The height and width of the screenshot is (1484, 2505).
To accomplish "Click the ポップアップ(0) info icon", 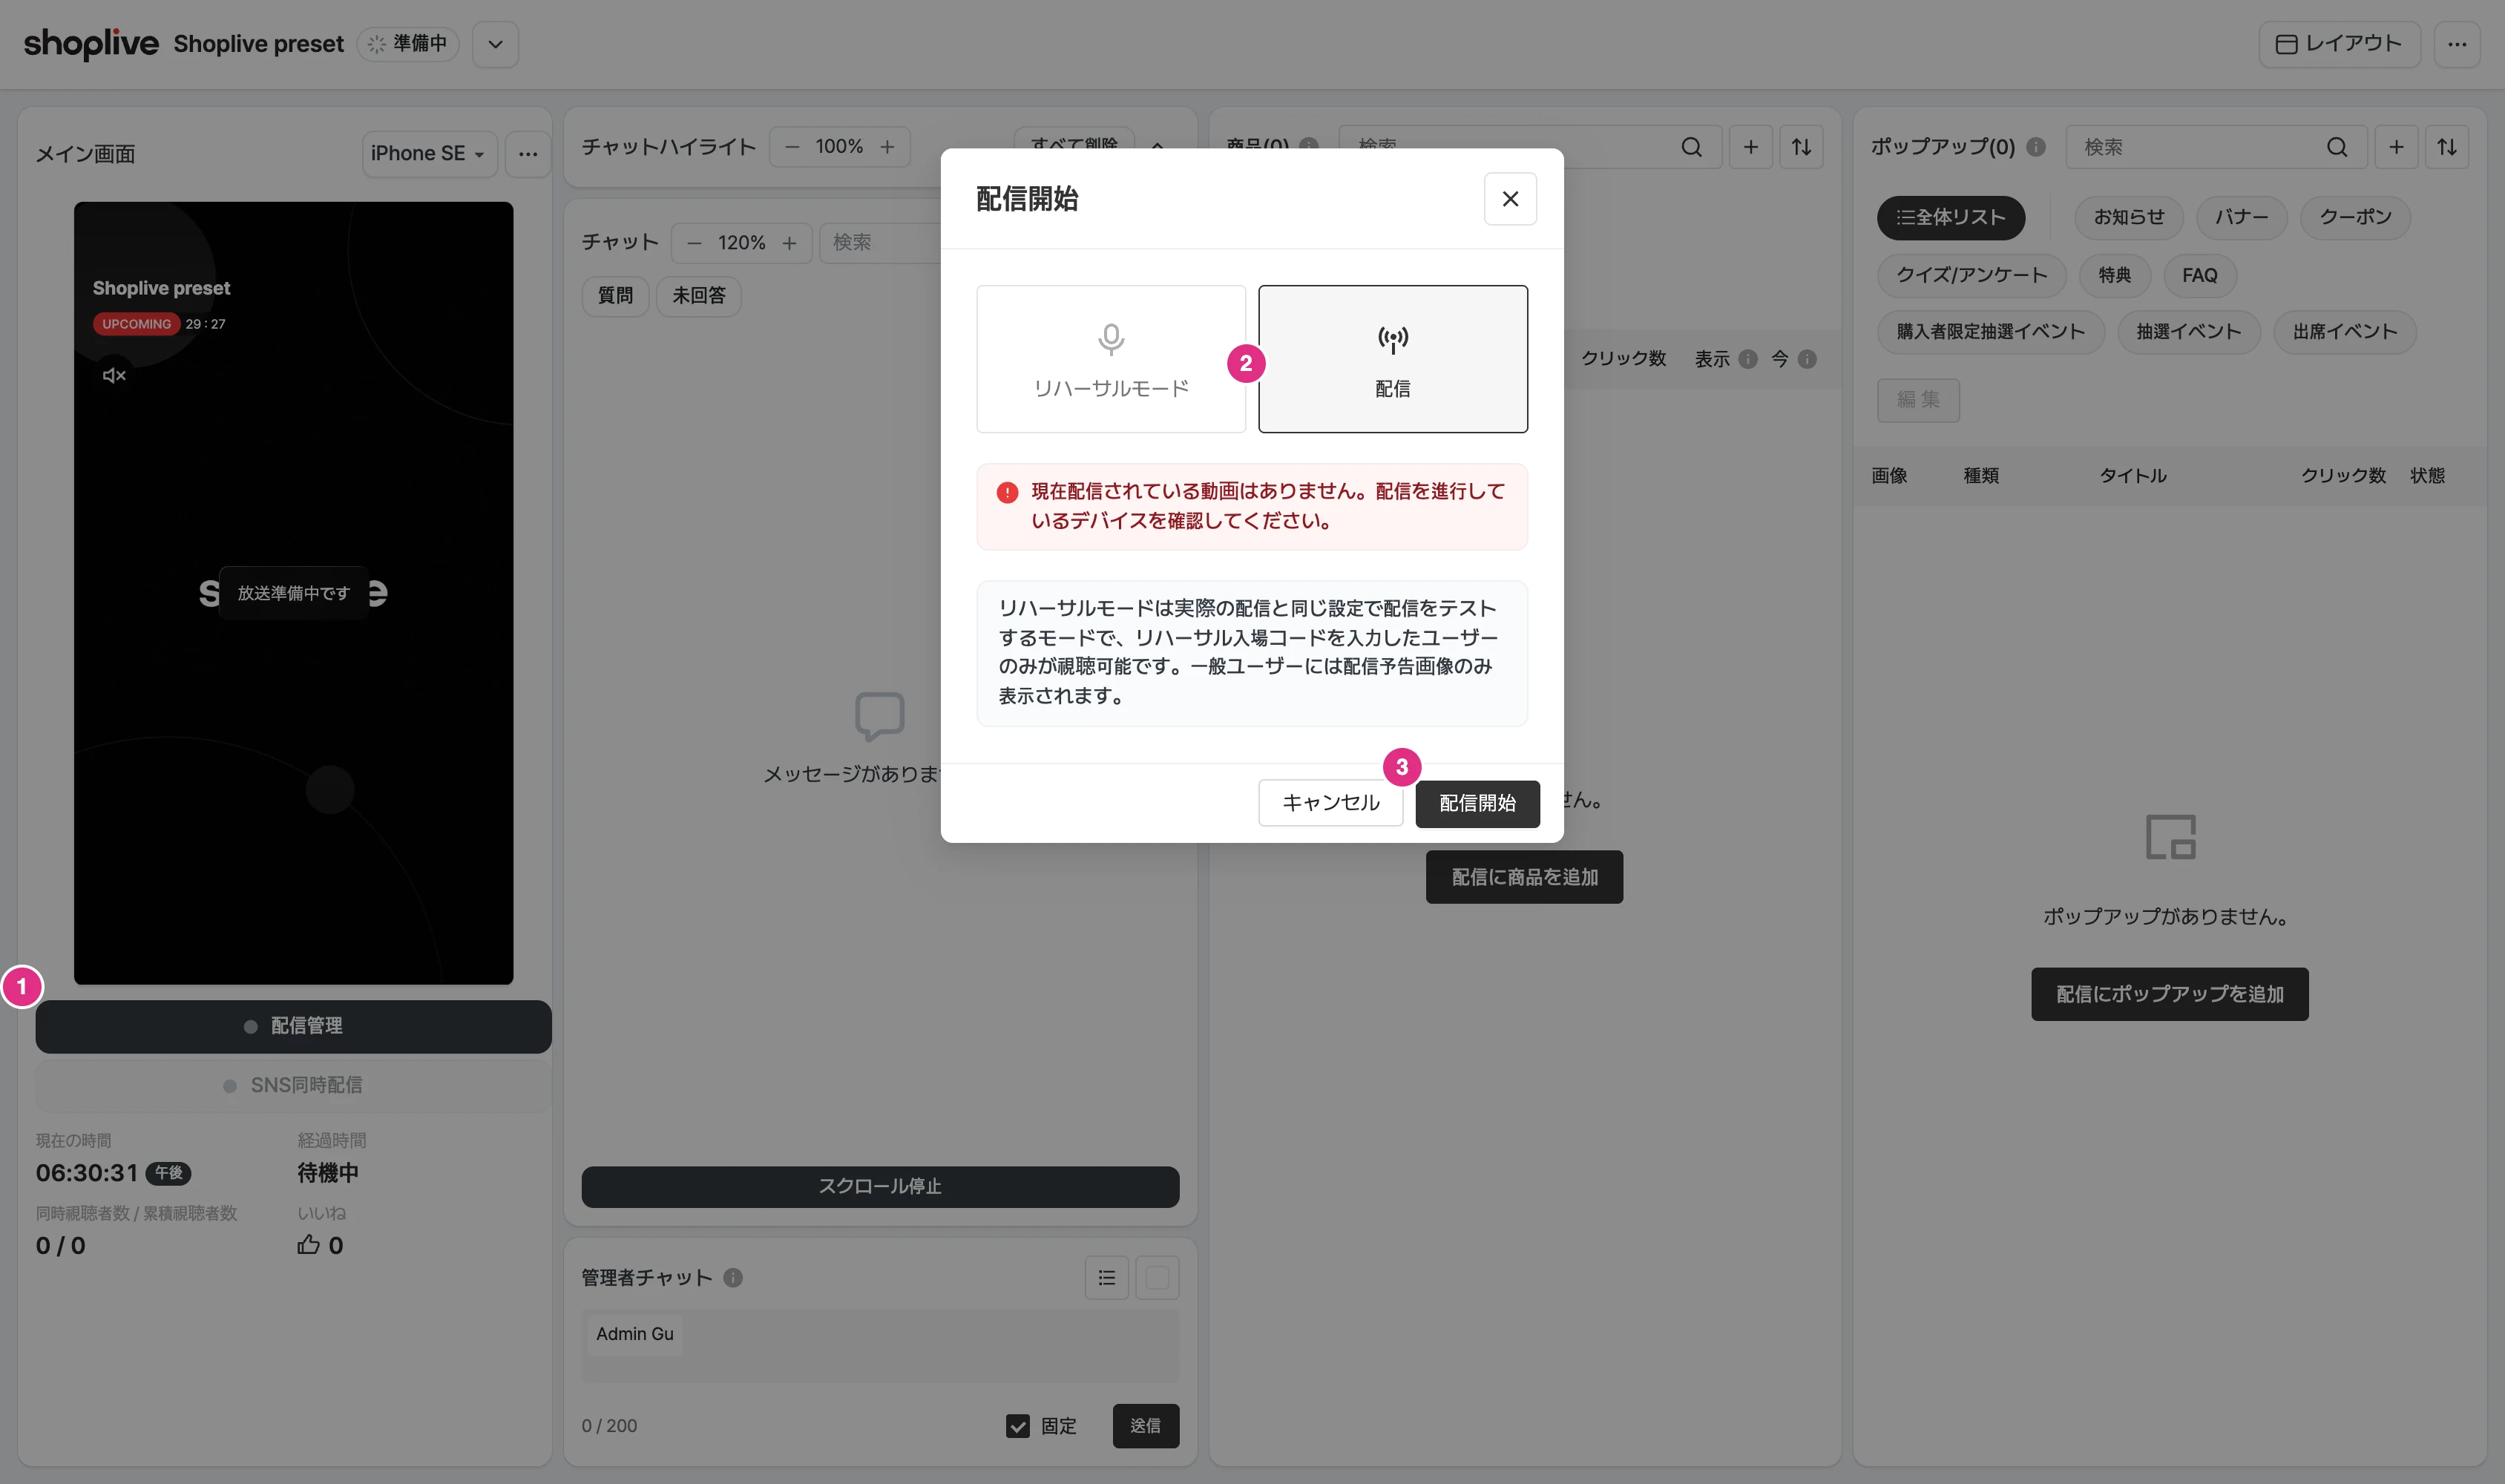I will pyautogui.click(x=2036, y=147).
